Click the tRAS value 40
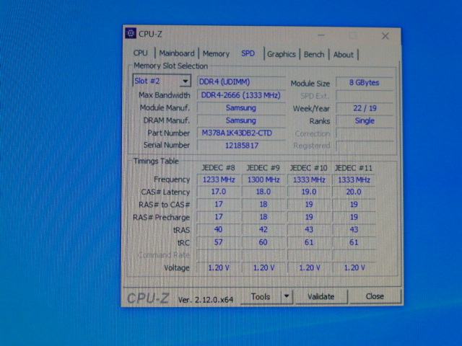 coord(218,229)
